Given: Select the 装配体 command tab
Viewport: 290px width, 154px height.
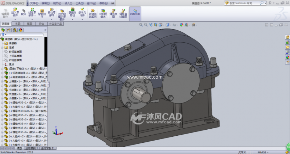Looking at the screenshot, I should [6, 24].
